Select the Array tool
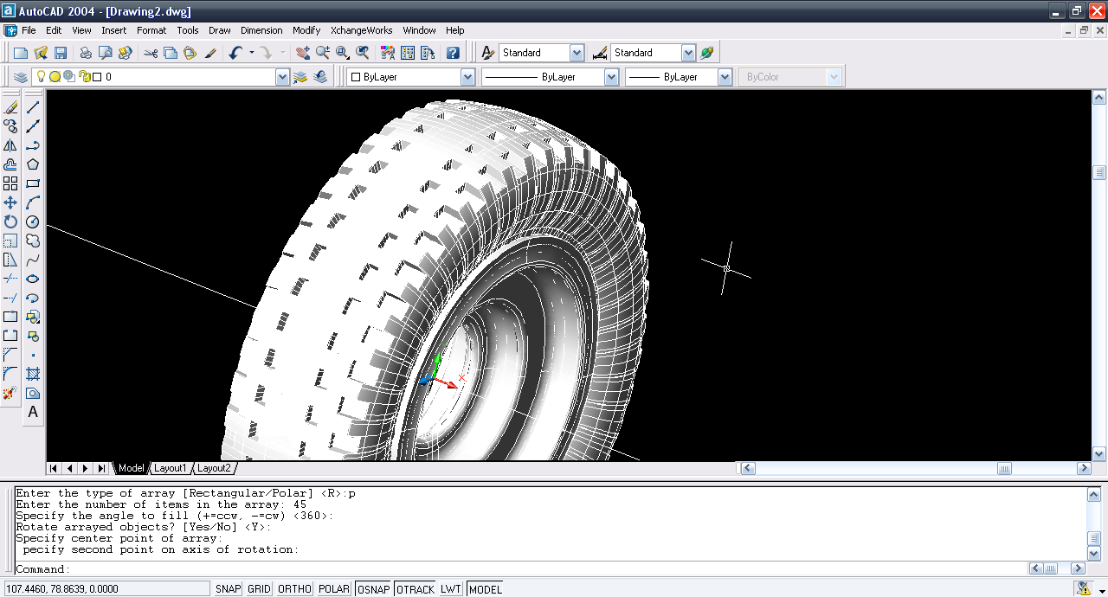 click(10, 183)
